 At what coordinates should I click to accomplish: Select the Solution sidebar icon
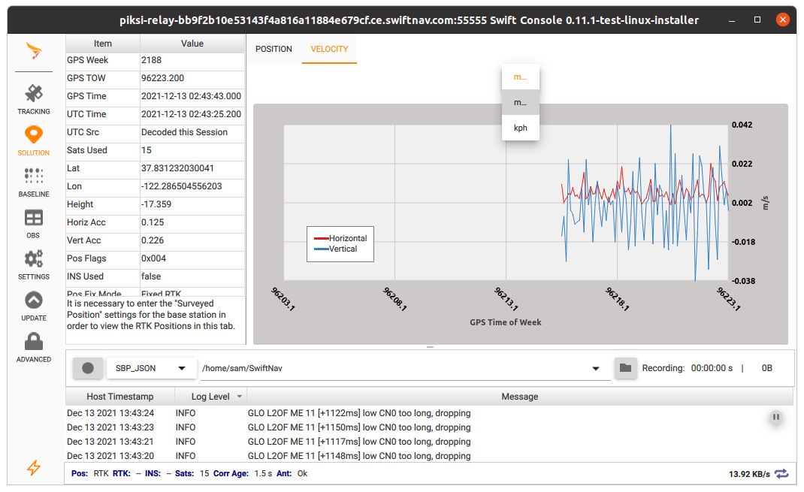[x=34, y=141]
